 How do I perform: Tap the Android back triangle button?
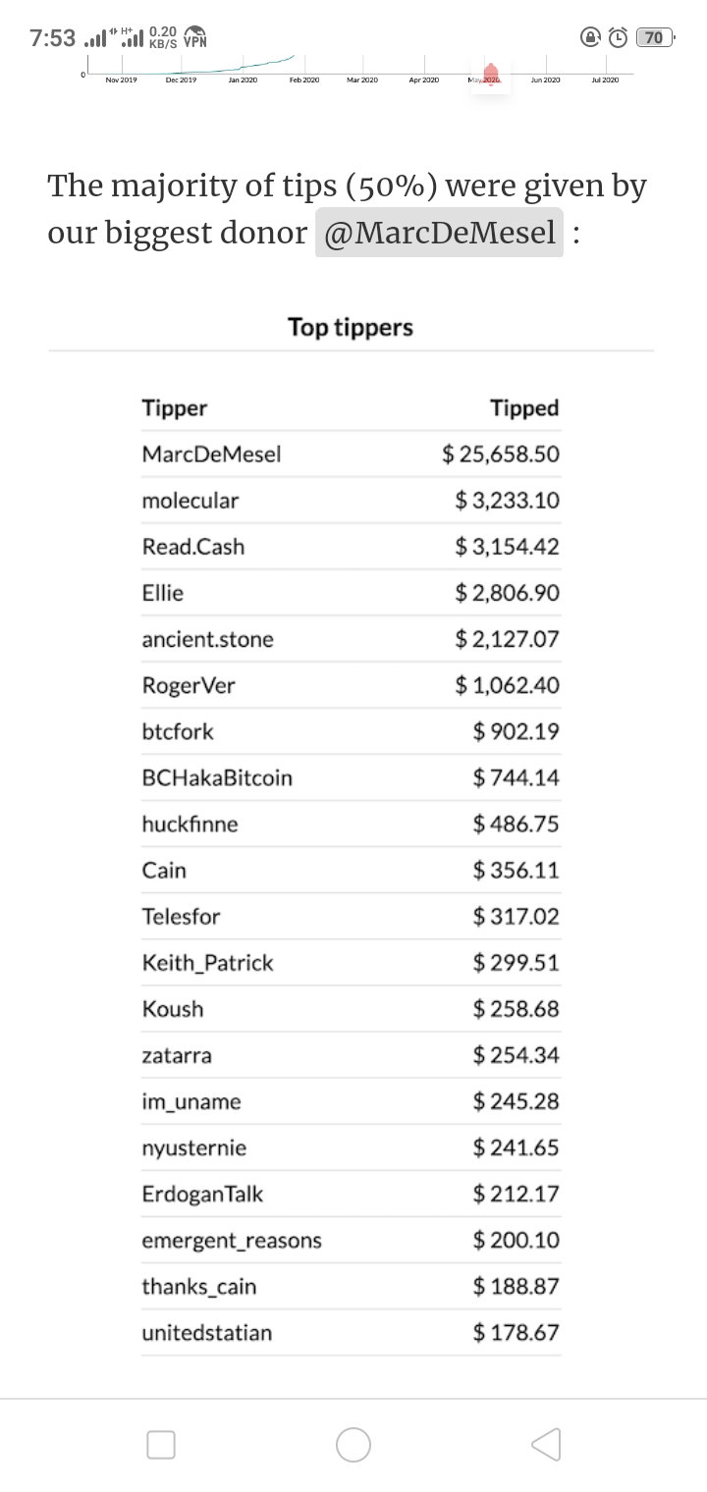point(546,1444)
